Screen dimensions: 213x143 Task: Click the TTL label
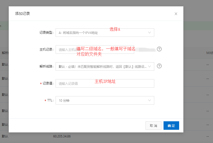(x=50, y=100)
